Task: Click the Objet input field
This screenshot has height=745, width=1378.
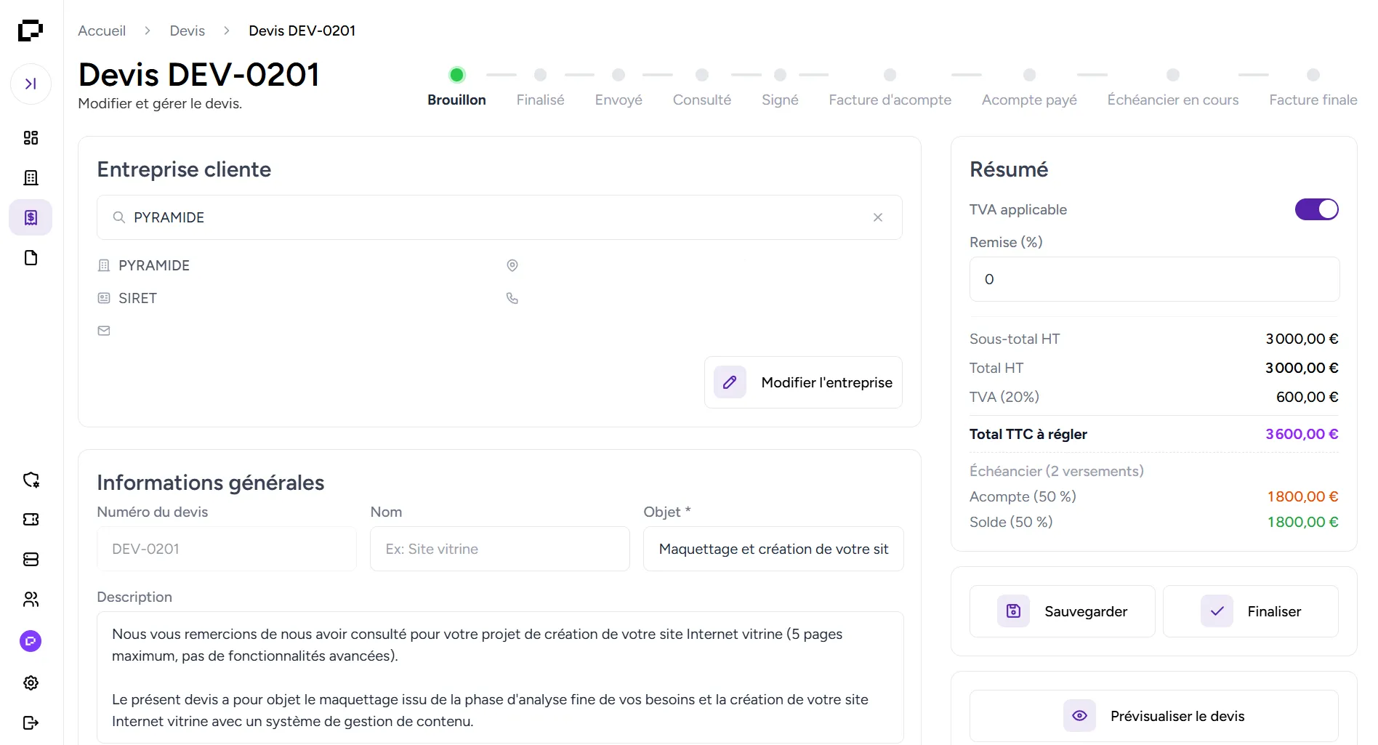Action: tap(773, 549)
